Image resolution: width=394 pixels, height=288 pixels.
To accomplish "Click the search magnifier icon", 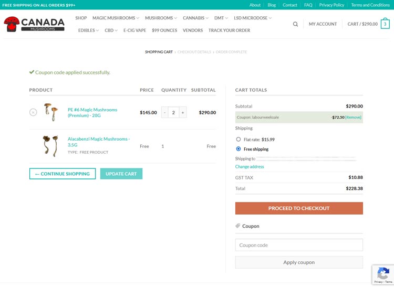I will (x=295, y=24).
